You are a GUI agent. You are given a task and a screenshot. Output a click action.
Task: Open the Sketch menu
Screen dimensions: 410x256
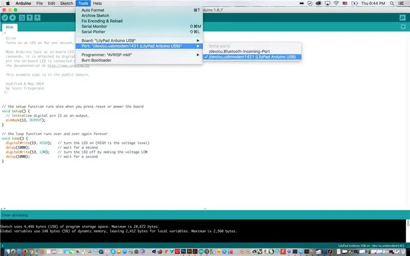(x=67, y=3)
